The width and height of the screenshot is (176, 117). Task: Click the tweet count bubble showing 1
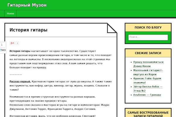pyautogui.click(x=2, y=45)
